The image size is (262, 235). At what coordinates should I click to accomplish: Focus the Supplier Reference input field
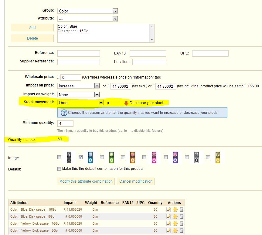click(79, 62)
